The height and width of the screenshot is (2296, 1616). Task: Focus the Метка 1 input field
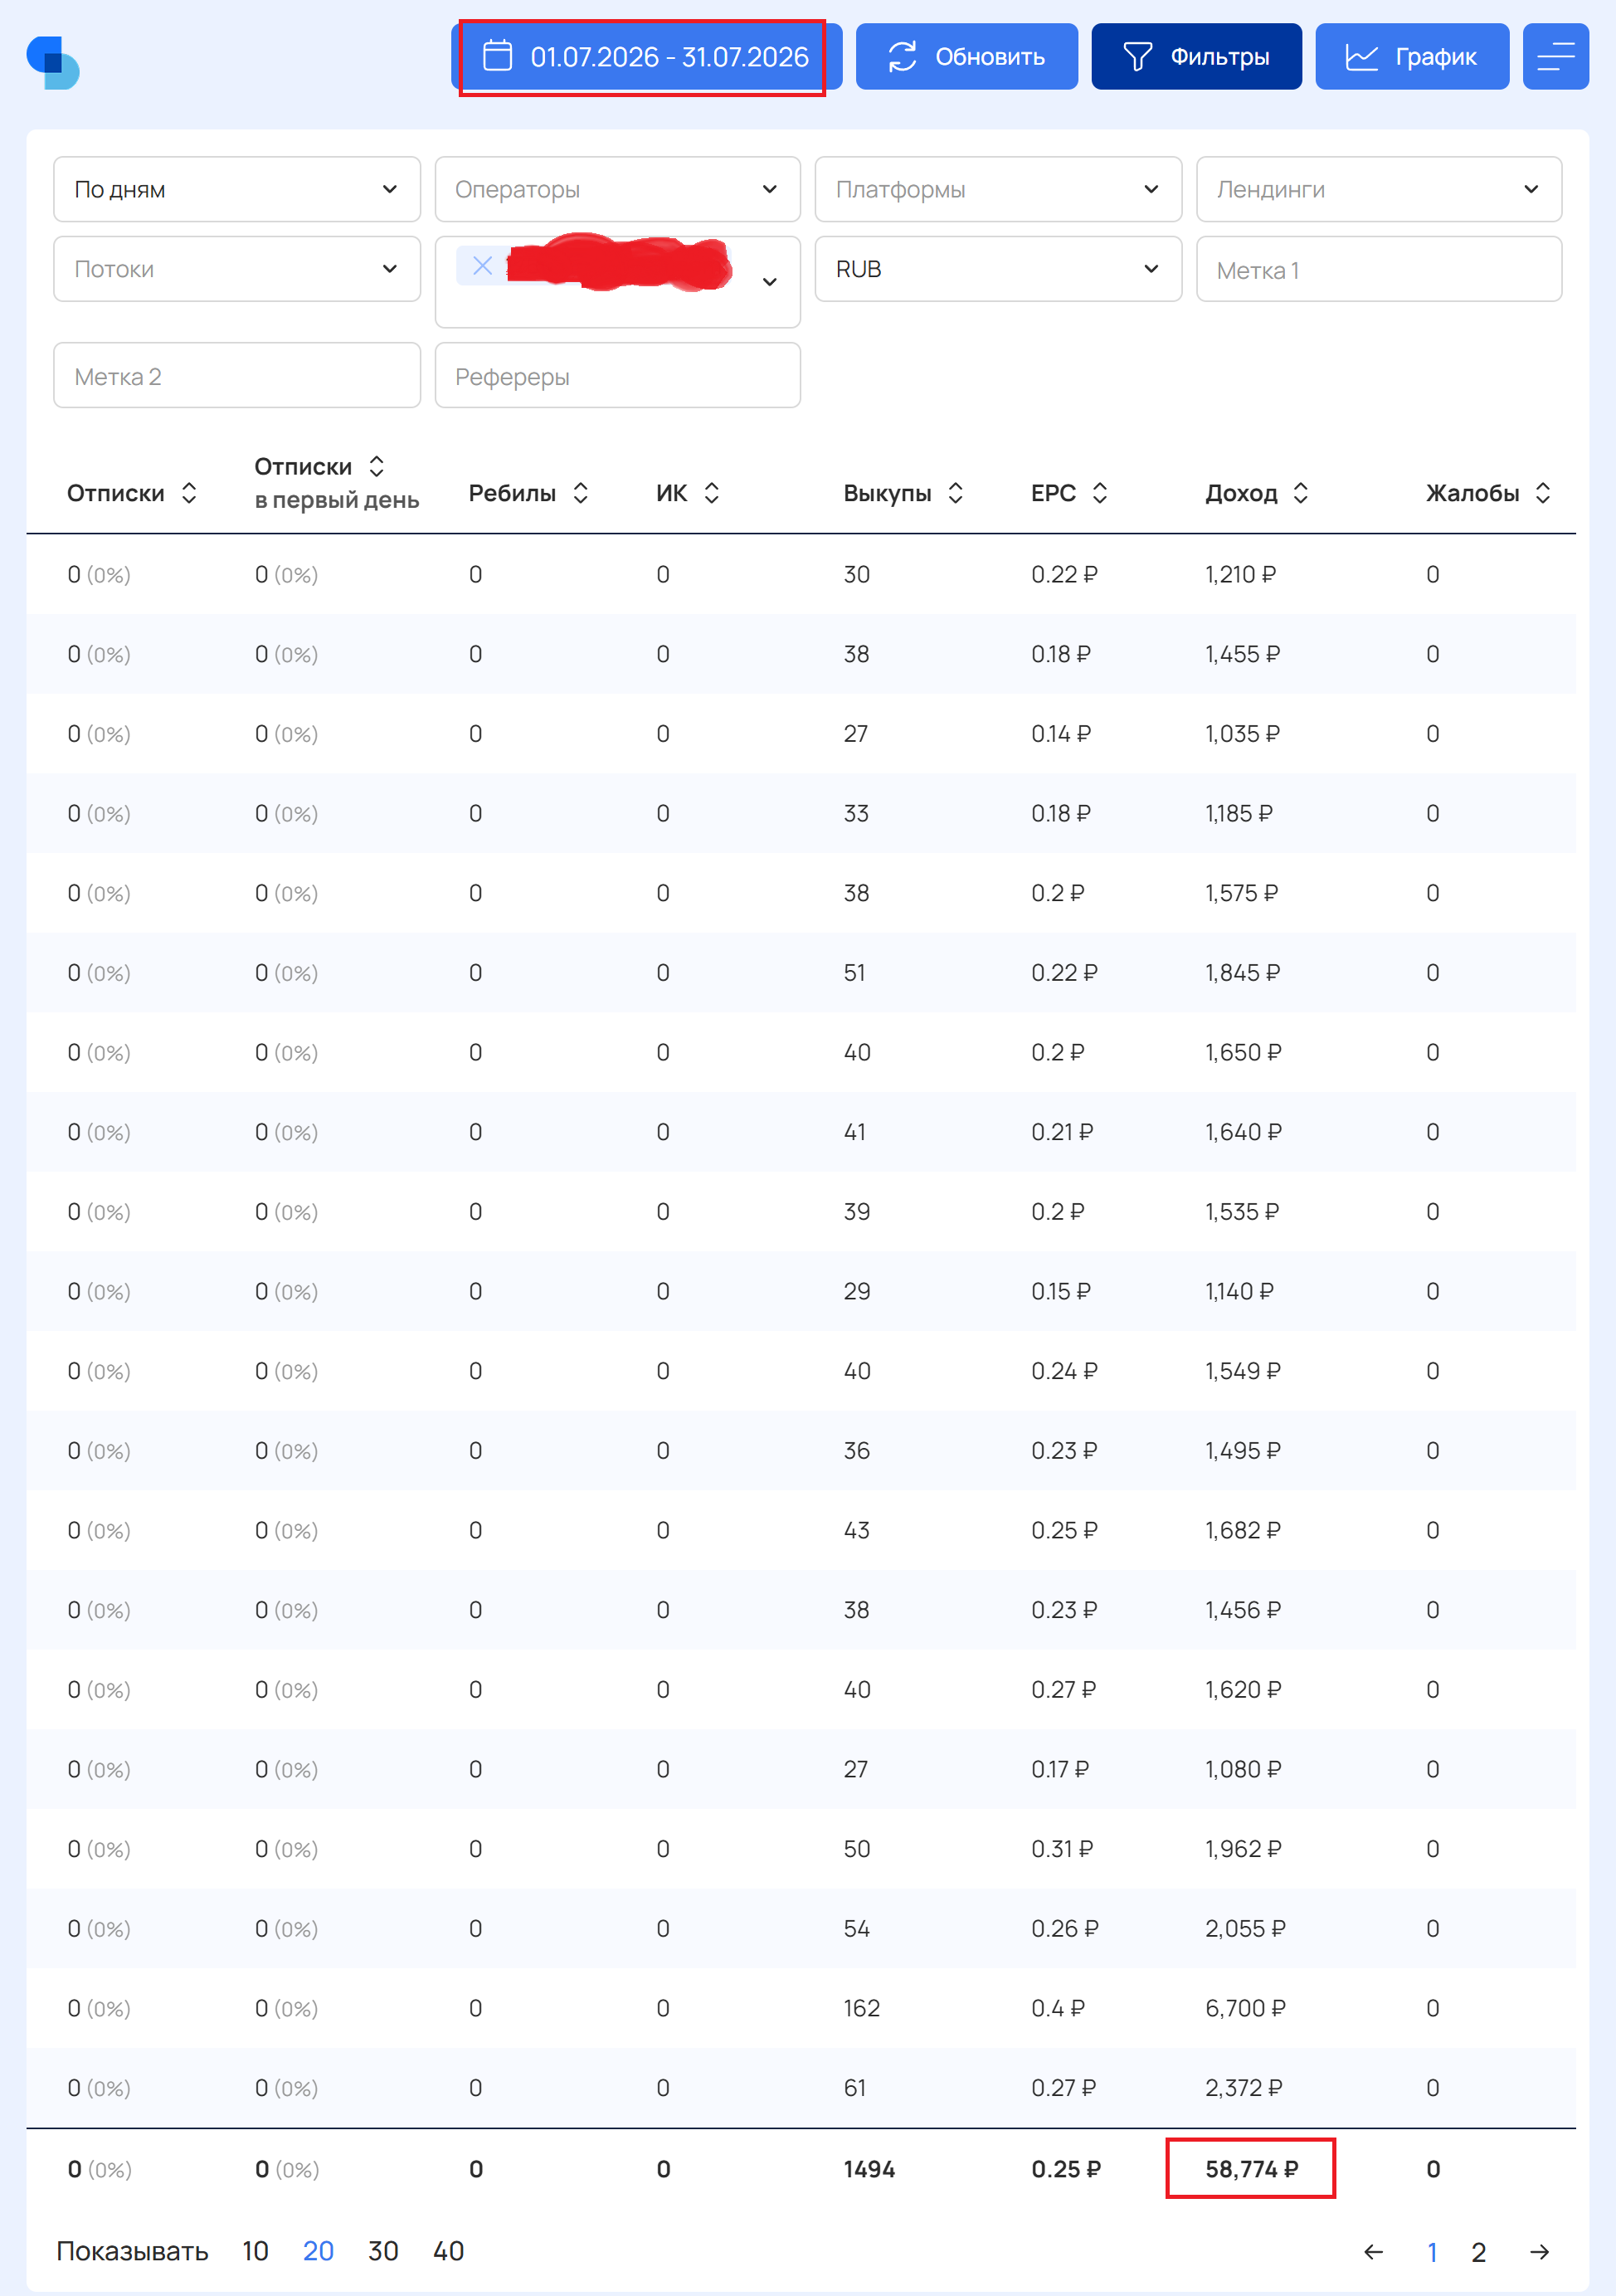coord(1379,269)
